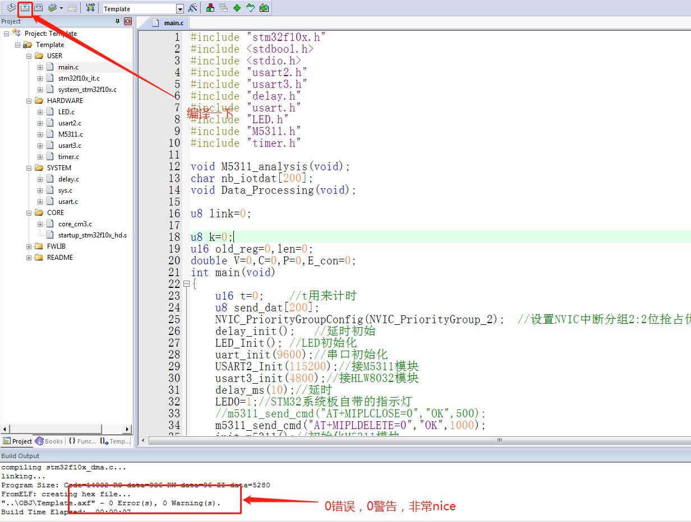
Task: Open the Manage Project Items icon
Action: pos(210,8)
